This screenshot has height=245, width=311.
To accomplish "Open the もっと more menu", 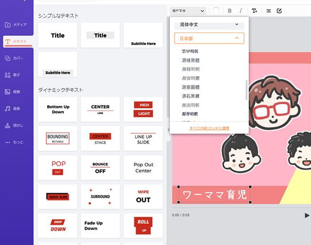I will [x=16, y=142].
